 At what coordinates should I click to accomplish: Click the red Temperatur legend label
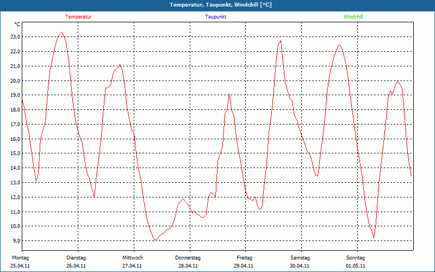78,17
